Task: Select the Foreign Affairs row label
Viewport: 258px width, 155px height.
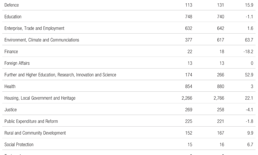Action: click(x=17, y=63)
